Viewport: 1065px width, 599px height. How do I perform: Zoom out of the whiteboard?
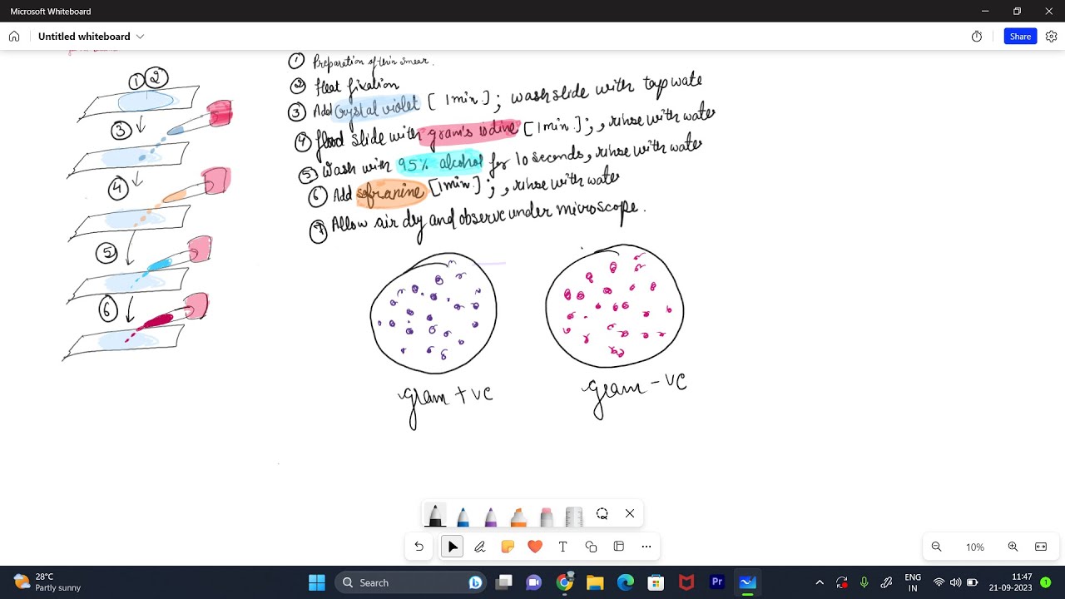[x=936, y=547]
